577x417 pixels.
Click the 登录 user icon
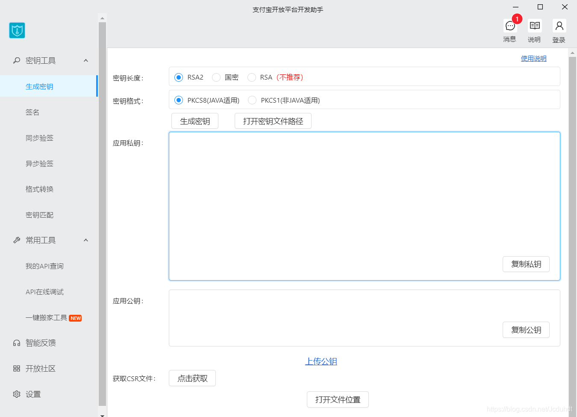click(559, 26)
